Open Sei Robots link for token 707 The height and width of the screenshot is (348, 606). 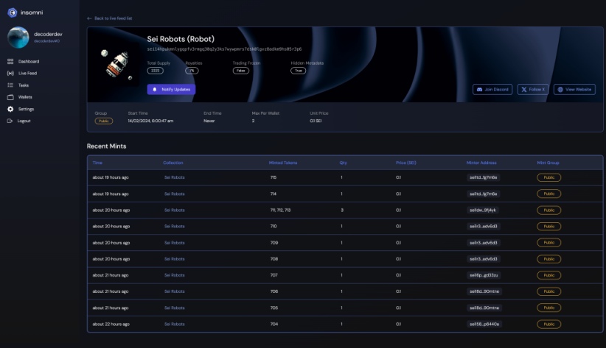[x=174, y=275]
